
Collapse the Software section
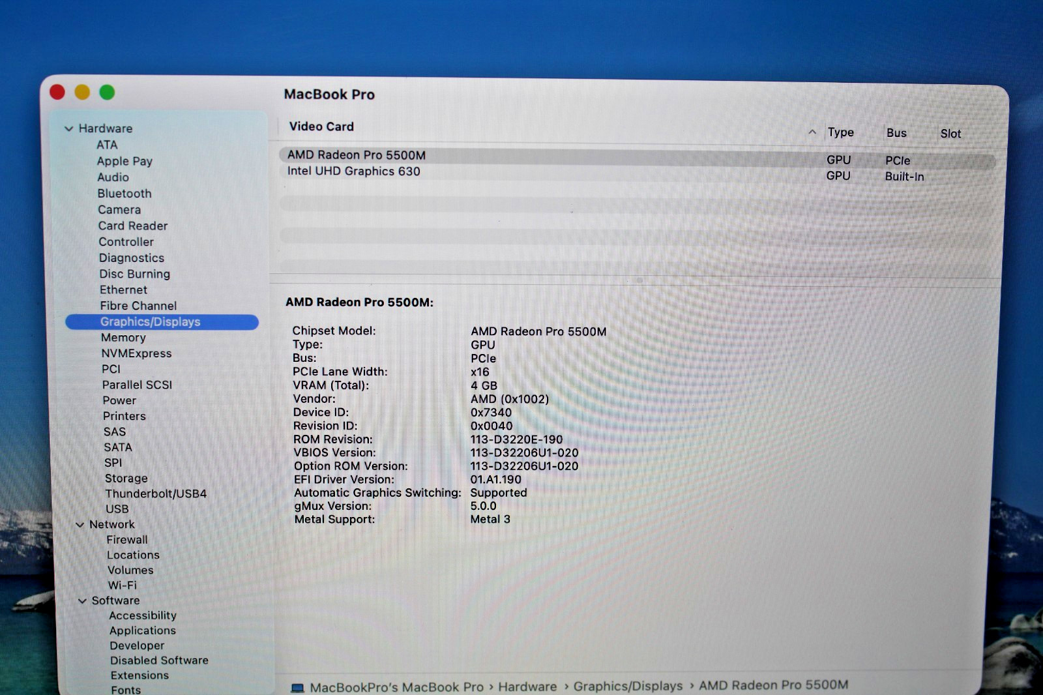click(x=82, y=601)
